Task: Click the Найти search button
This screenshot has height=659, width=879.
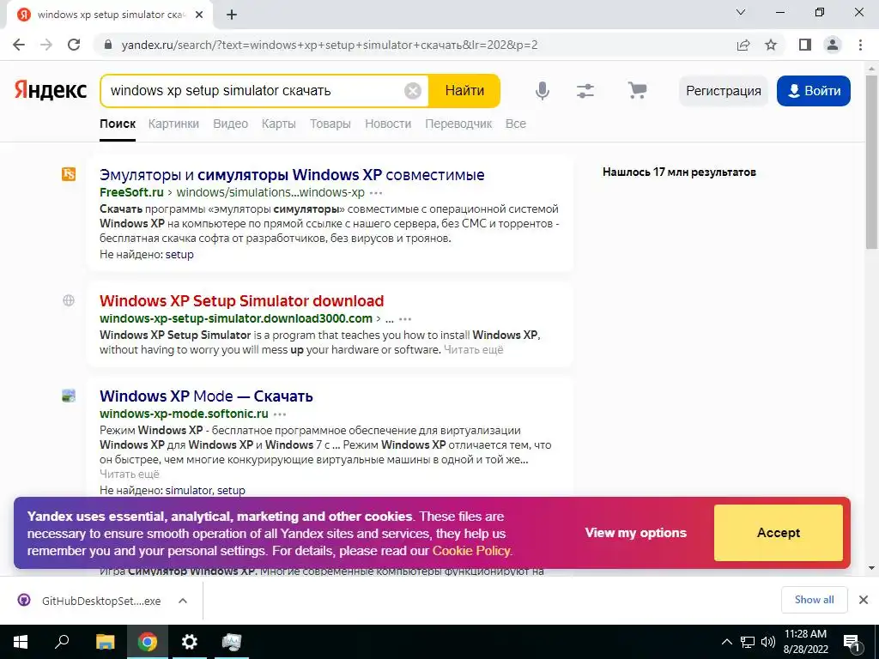Action: point(464,91)
